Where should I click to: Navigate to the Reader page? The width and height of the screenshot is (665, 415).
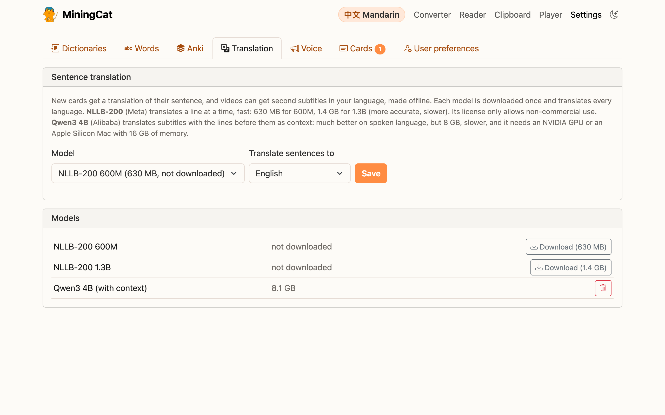coord(472,15)
